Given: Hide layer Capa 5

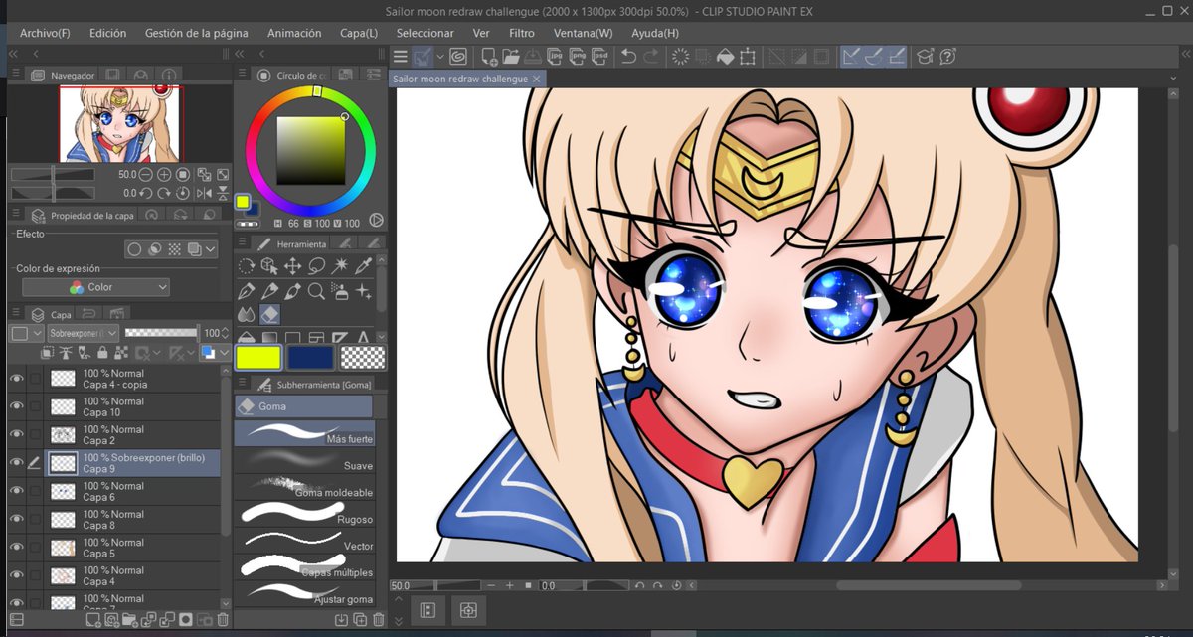Looking at the screenshot, I should [15, 547].
